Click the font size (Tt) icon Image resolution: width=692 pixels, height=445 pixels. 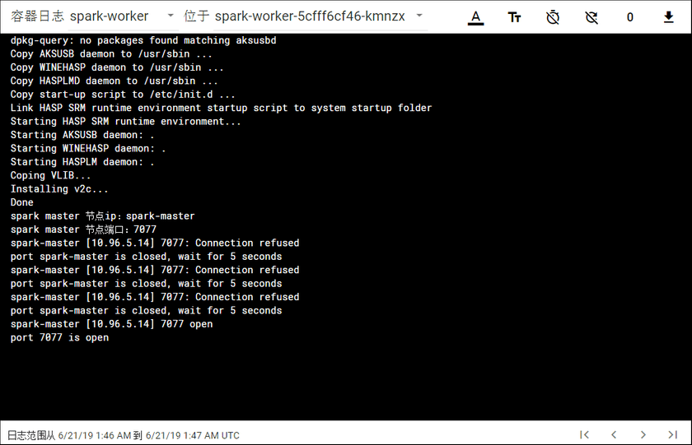click(514, 17)
